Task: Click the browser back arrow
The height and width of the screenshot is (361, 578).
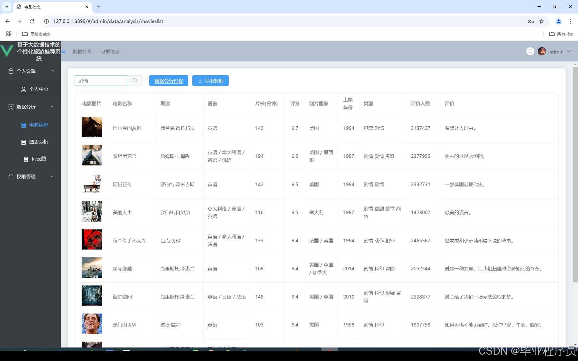Action: click(x=7, y=21)
